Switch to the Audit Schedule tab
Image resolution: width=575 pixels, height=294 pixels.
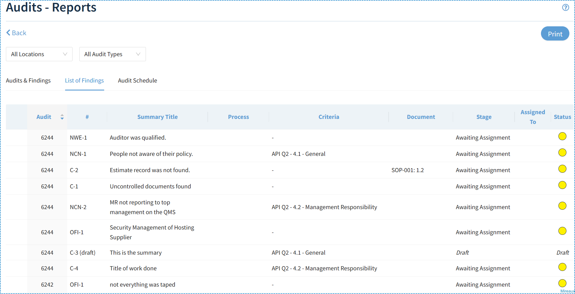(x=137, y=80)
